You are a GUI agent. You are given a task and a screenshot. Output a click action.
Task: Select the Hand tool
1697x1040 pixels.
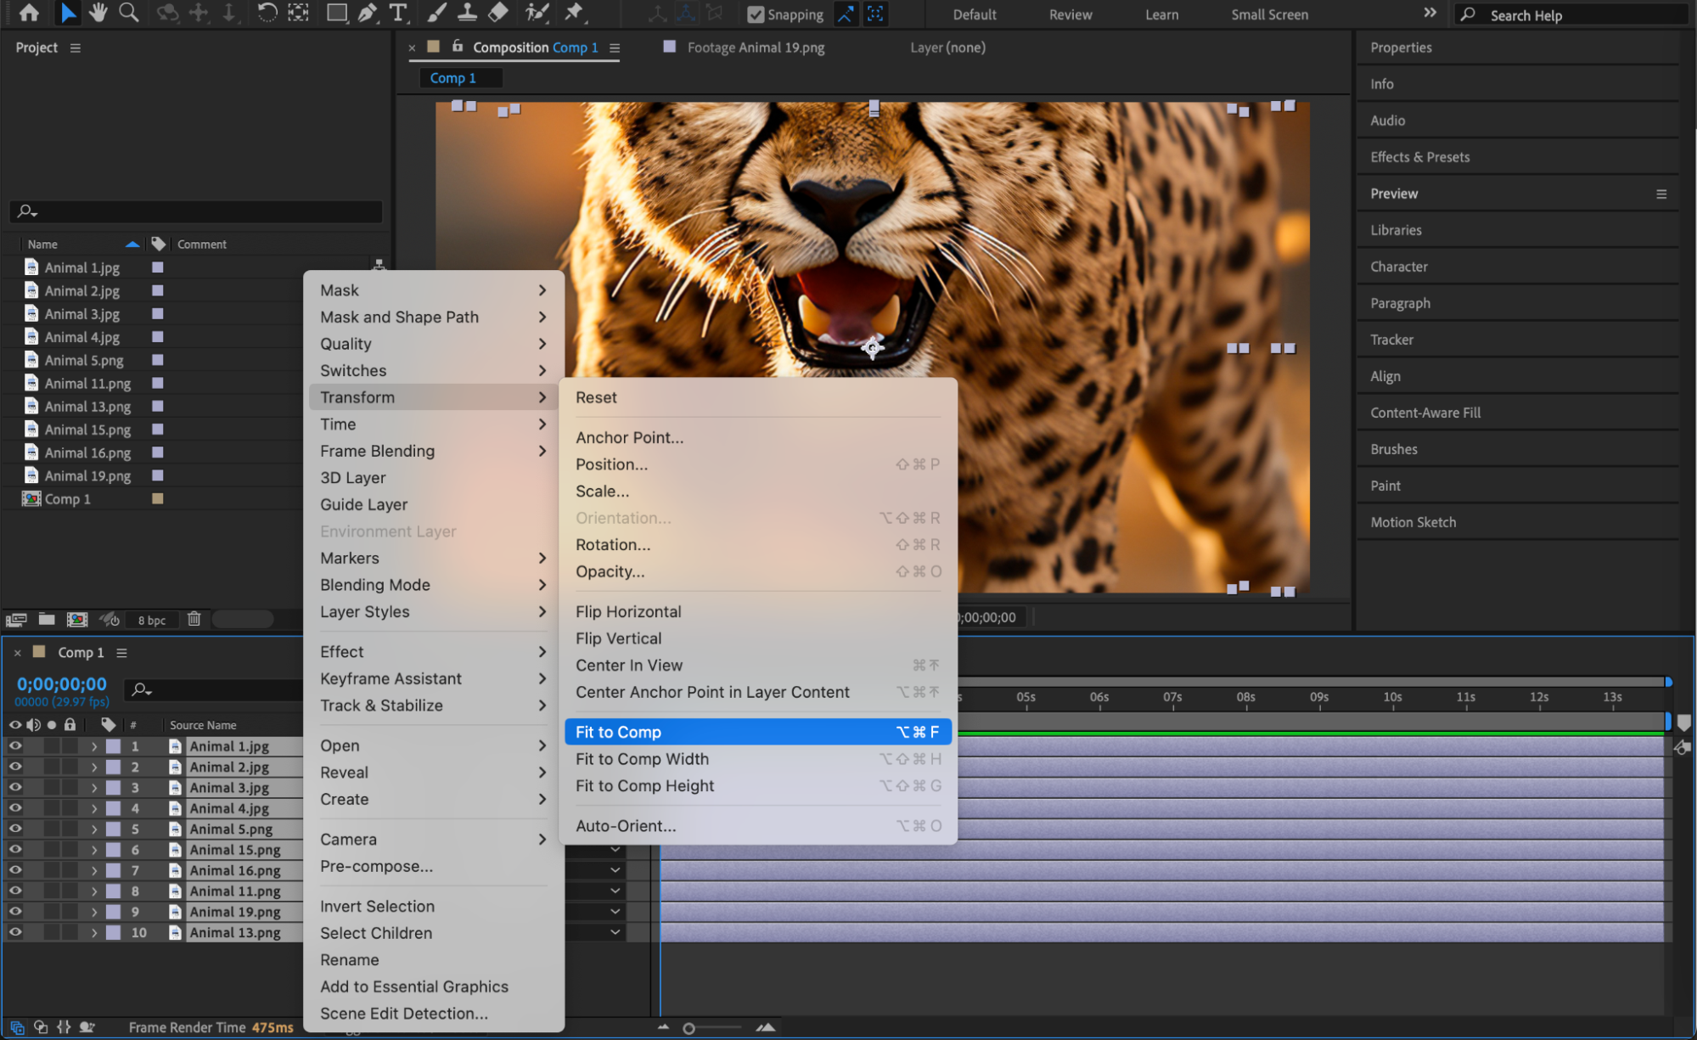tap(98, 13)
